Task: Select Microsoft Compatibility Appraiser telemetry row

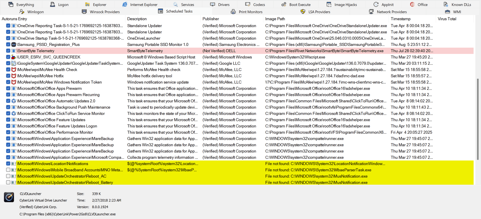Action: (x=237, y=157)
